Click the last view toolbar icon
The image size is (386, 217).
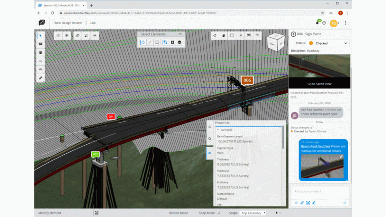257,36
